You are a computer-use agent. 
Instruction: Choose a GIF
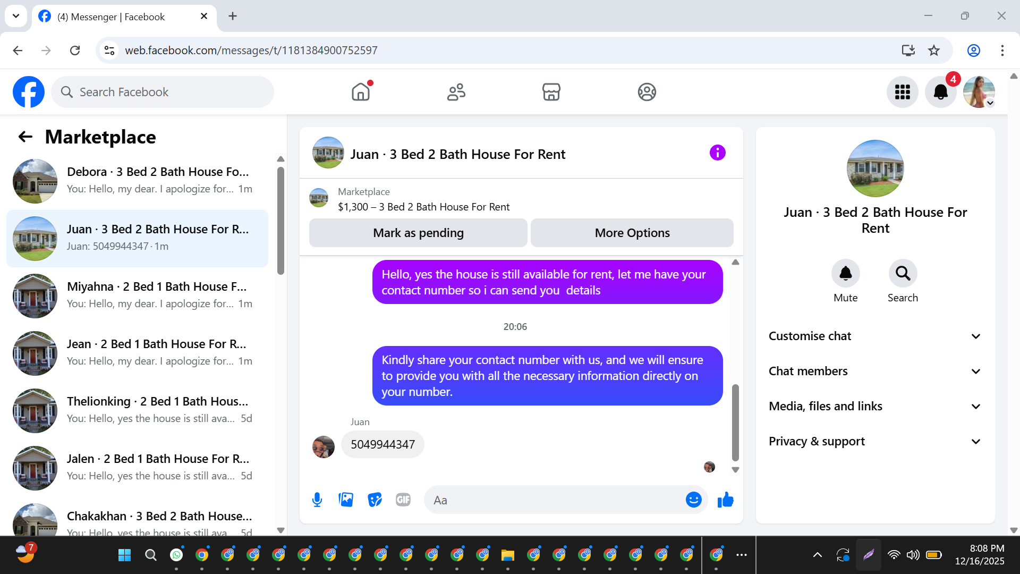pyautogui.click(x=403, y=500)
